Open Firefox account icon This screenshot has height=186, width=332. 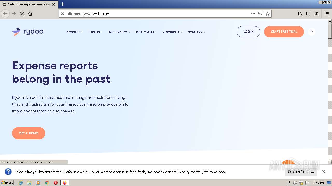(316, 14)
